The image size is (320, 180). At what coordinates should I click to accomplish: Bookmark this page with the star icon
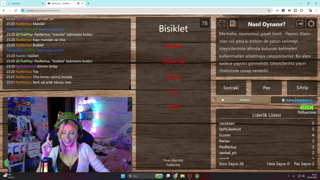[269, 10]
